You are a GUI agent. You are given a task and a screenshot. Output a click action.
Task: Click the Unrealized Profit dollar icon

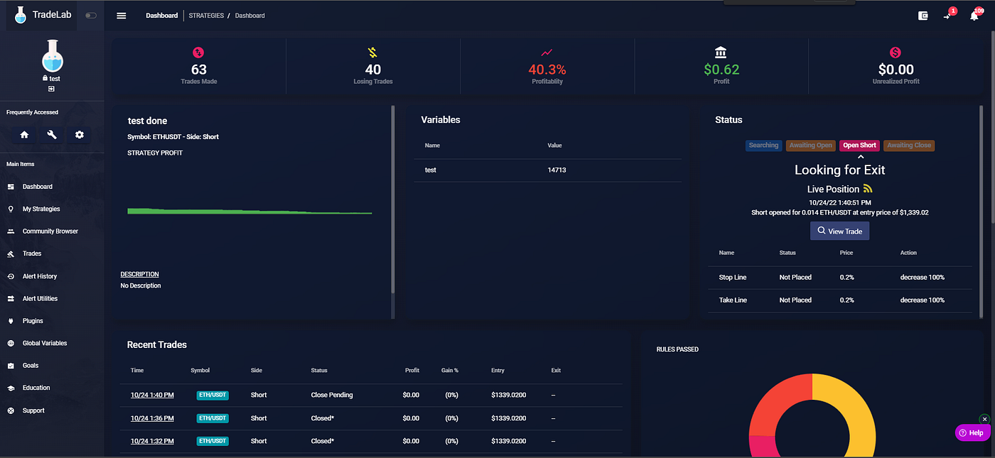point(895,52)
